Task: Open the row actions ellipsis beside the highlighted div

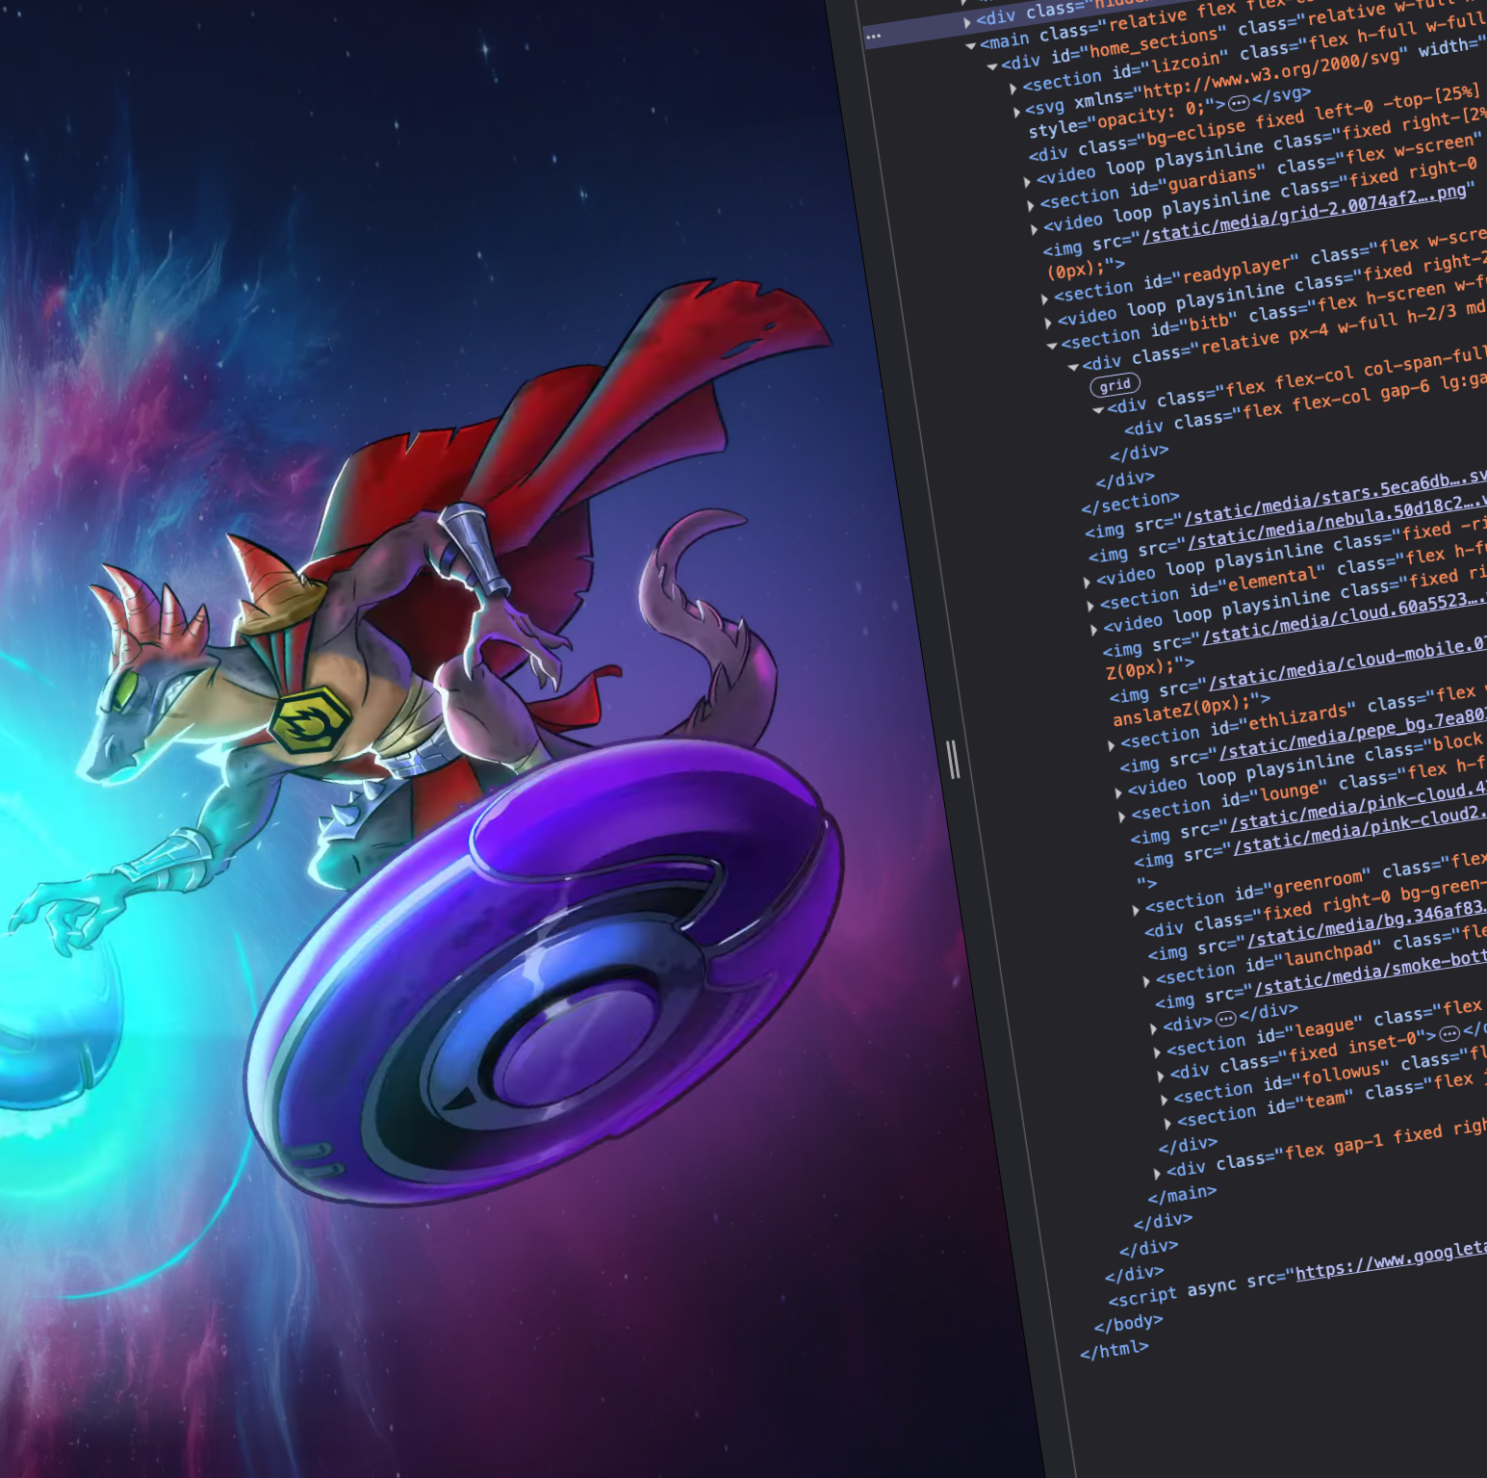Action: click(873, 36)
